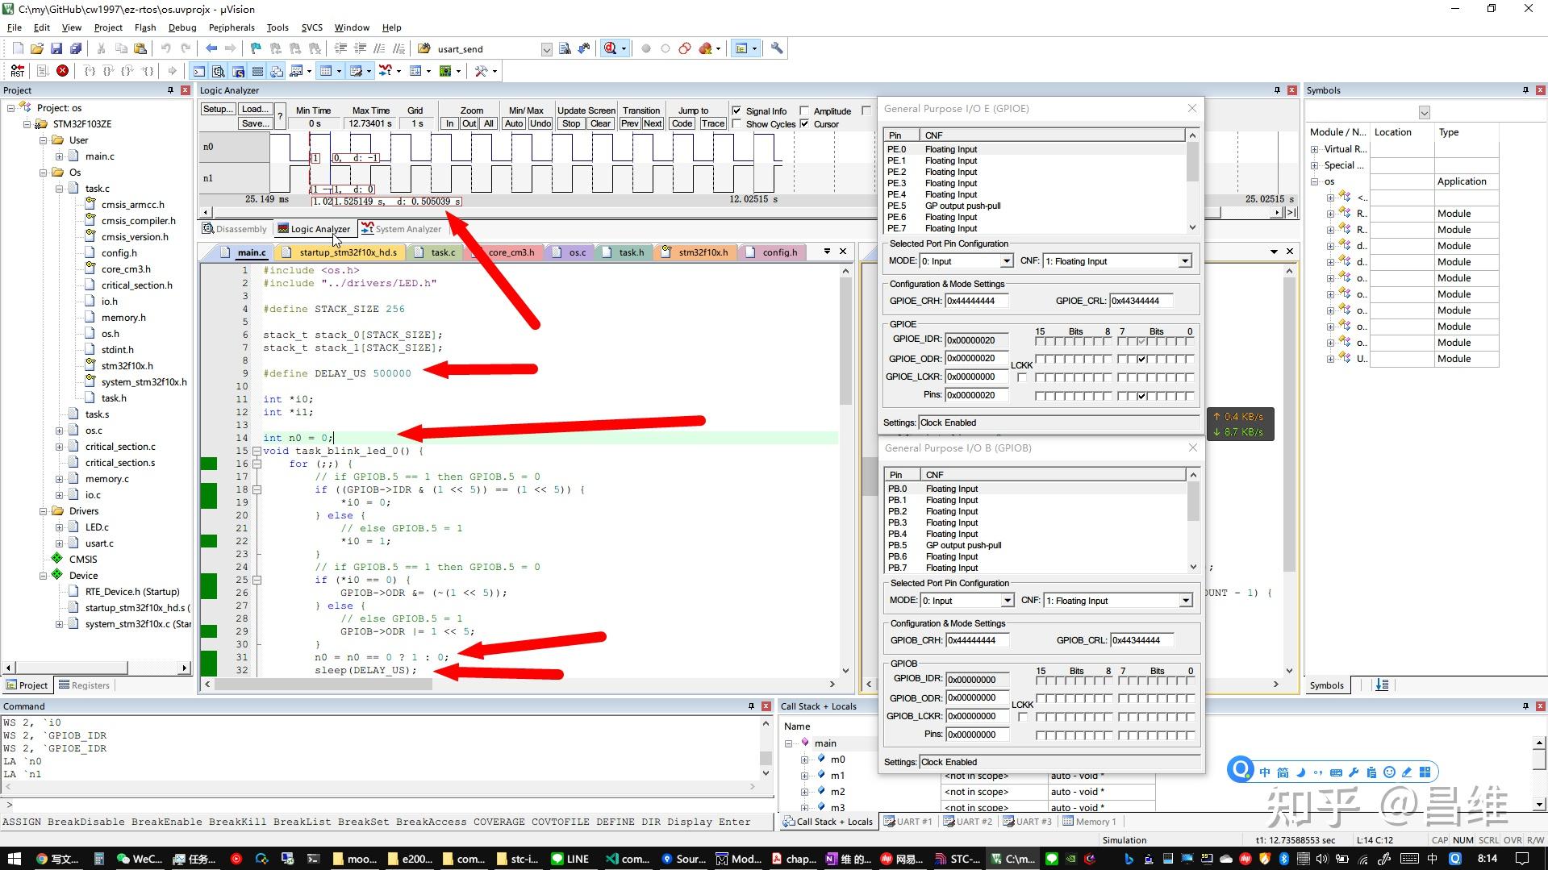
Task: Click the GPIOE_ODR value field
Action: 976,358
